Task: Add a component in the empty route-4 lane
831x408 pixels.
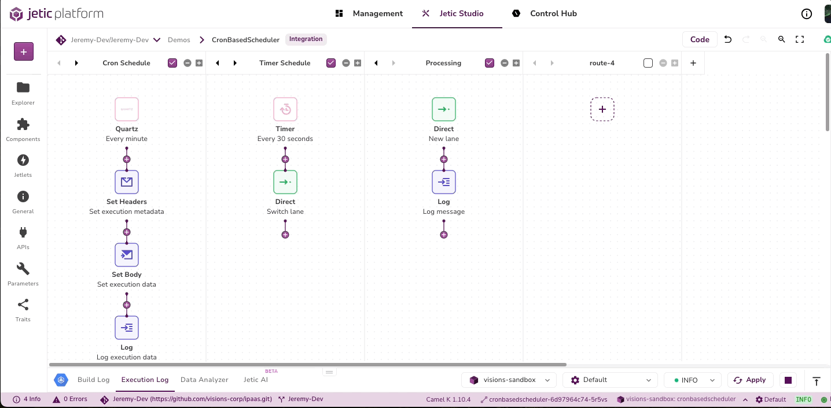Action: 602,109
